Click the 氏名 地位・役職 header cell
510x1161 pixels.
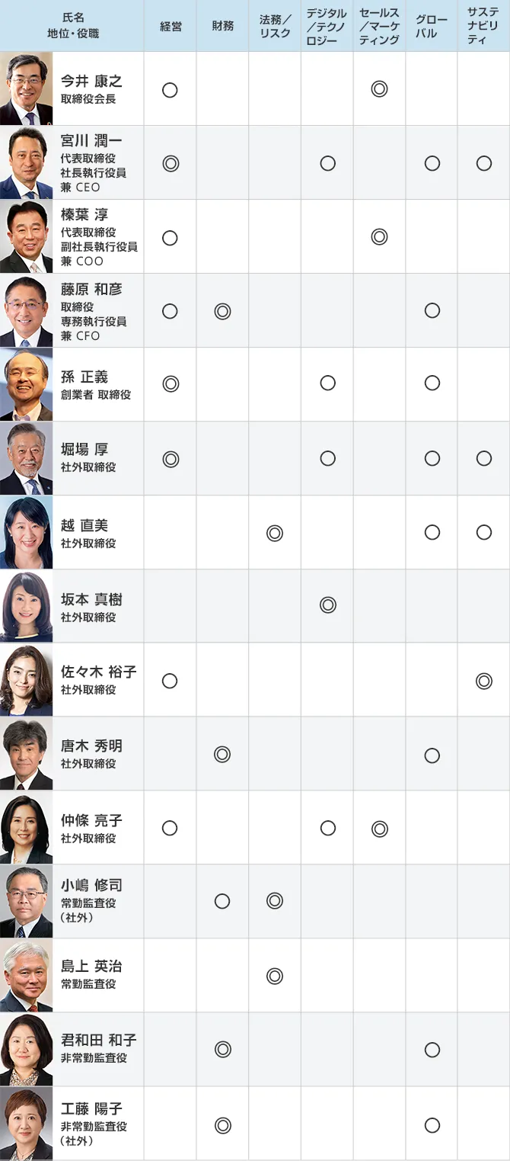pos(73,27)
